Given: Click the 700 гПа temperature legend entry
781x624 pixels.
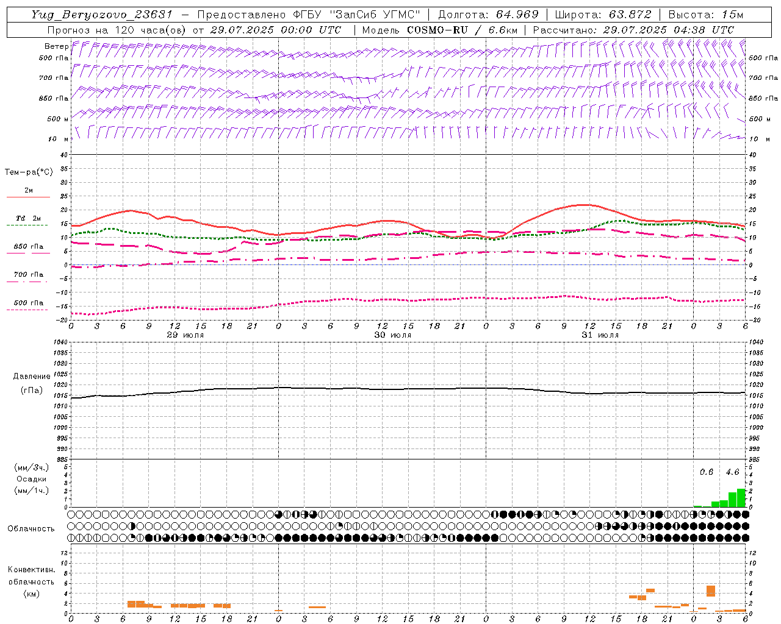Looking at the screenshot, I should [x=28, y=275].
